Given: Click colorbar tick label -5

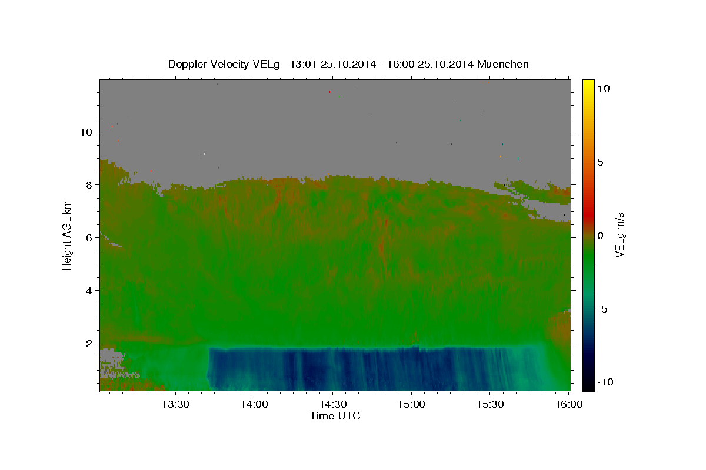Looking at the screenshot, I should click(602, 309).
